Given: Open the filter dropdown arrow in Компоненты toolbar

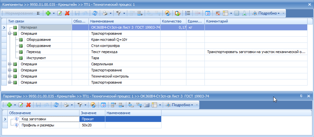Looking at the screenshot, I should pyautogui.click(x=124, y=14).
